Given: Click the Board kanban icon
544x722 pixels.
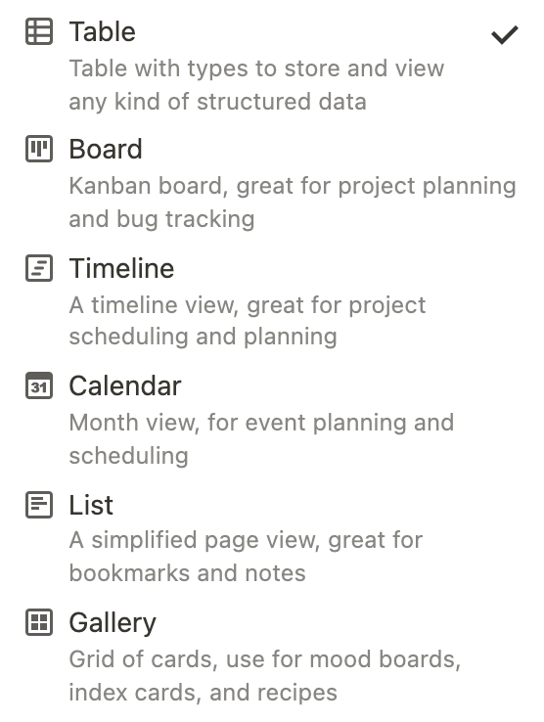Looking at the screenshot, I should coord(39,149).
